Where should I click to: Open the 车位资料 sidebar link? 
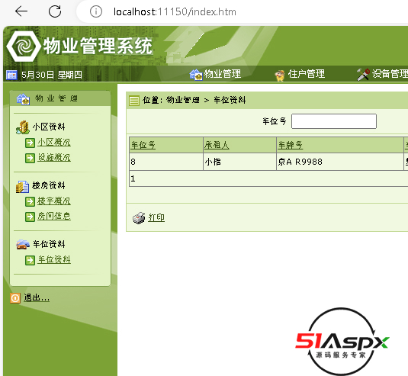pyautogui.click(x=54, y=259)
